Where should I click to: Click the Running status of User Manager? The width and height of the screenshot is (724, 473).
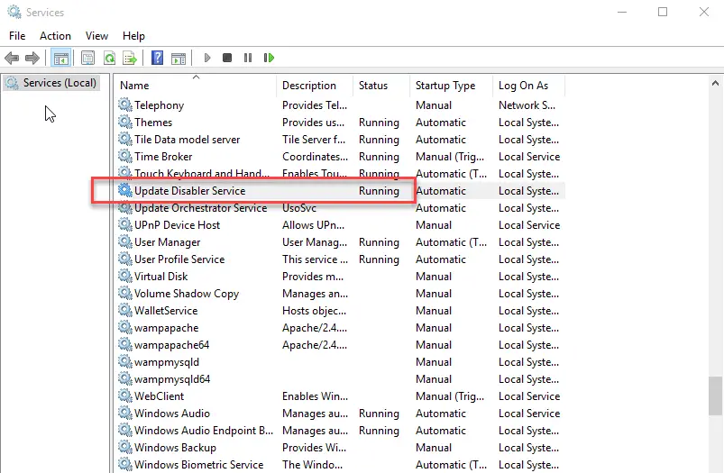click(x=379, y=242)
